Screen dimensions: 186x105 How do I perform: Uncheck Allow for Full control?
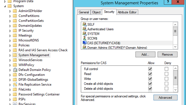pyautogui.click(x=150, y=69)
